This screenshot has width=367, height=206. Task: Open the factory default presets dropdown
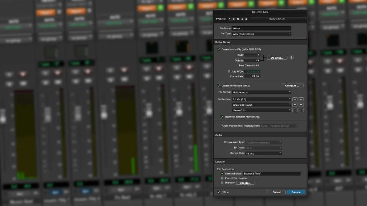[x=278, y=19]
